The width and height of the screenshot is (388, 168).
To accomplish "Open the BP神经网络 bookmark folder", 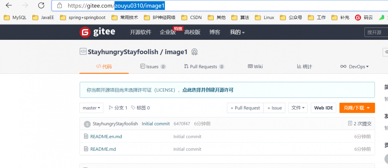I will [x=160, y=17].
